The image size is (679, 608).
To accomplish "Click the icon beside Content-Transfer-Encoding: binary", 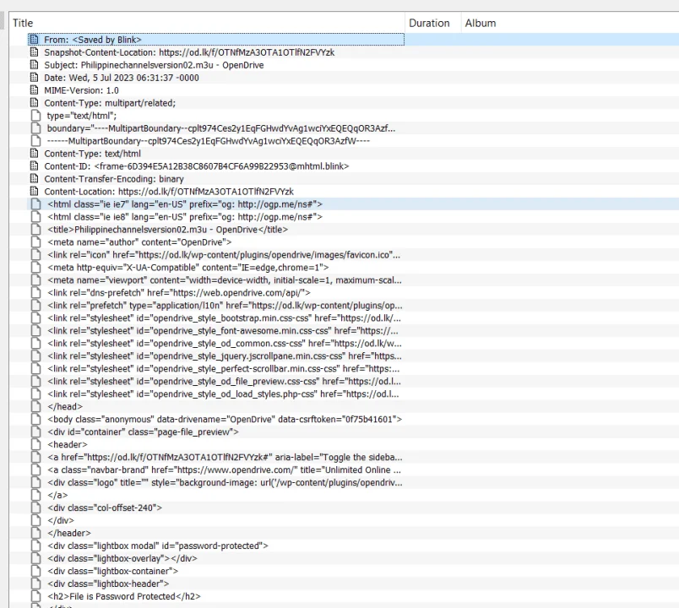I will (35, 179).
